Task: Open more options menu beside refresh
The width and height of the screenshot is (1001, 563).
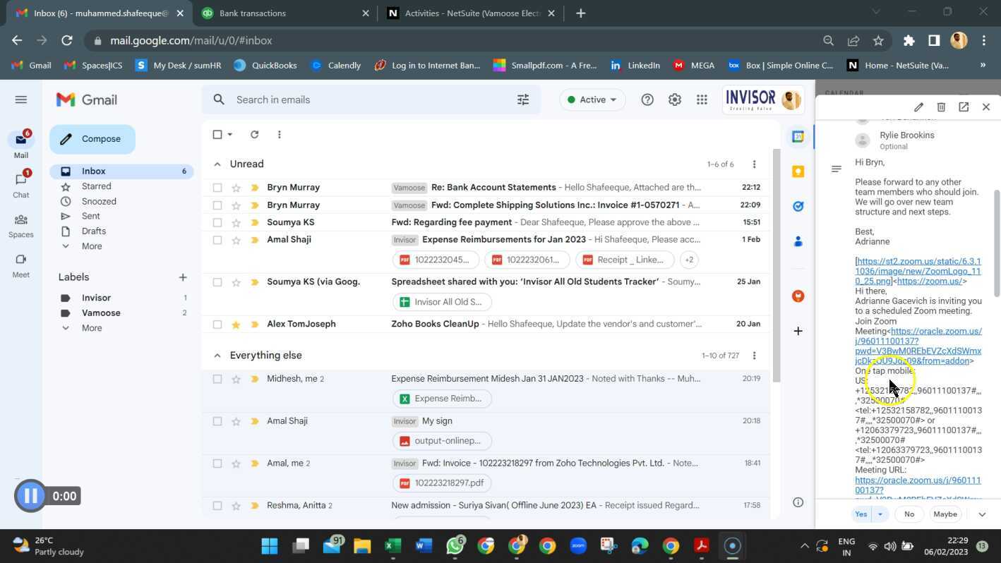Action: pos(280,134)
